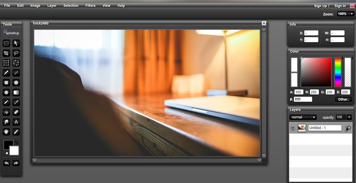
Task: Select the Rectangle shape tool
Action: pyautogui.click(x=6, y=83)
